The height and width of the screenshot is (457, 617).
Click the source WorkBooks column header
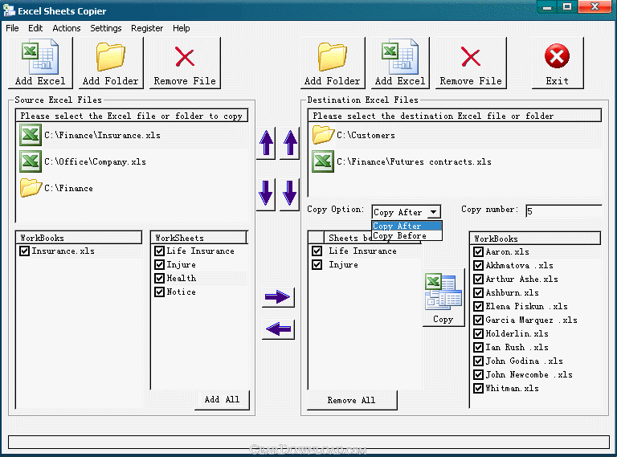tap(79, 238)
